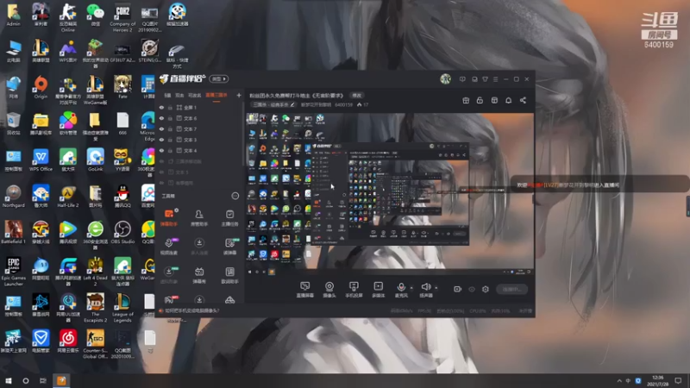Add 摄像头 camera source
This screenshot has height=388, width=690.
[x=329, y=290]
